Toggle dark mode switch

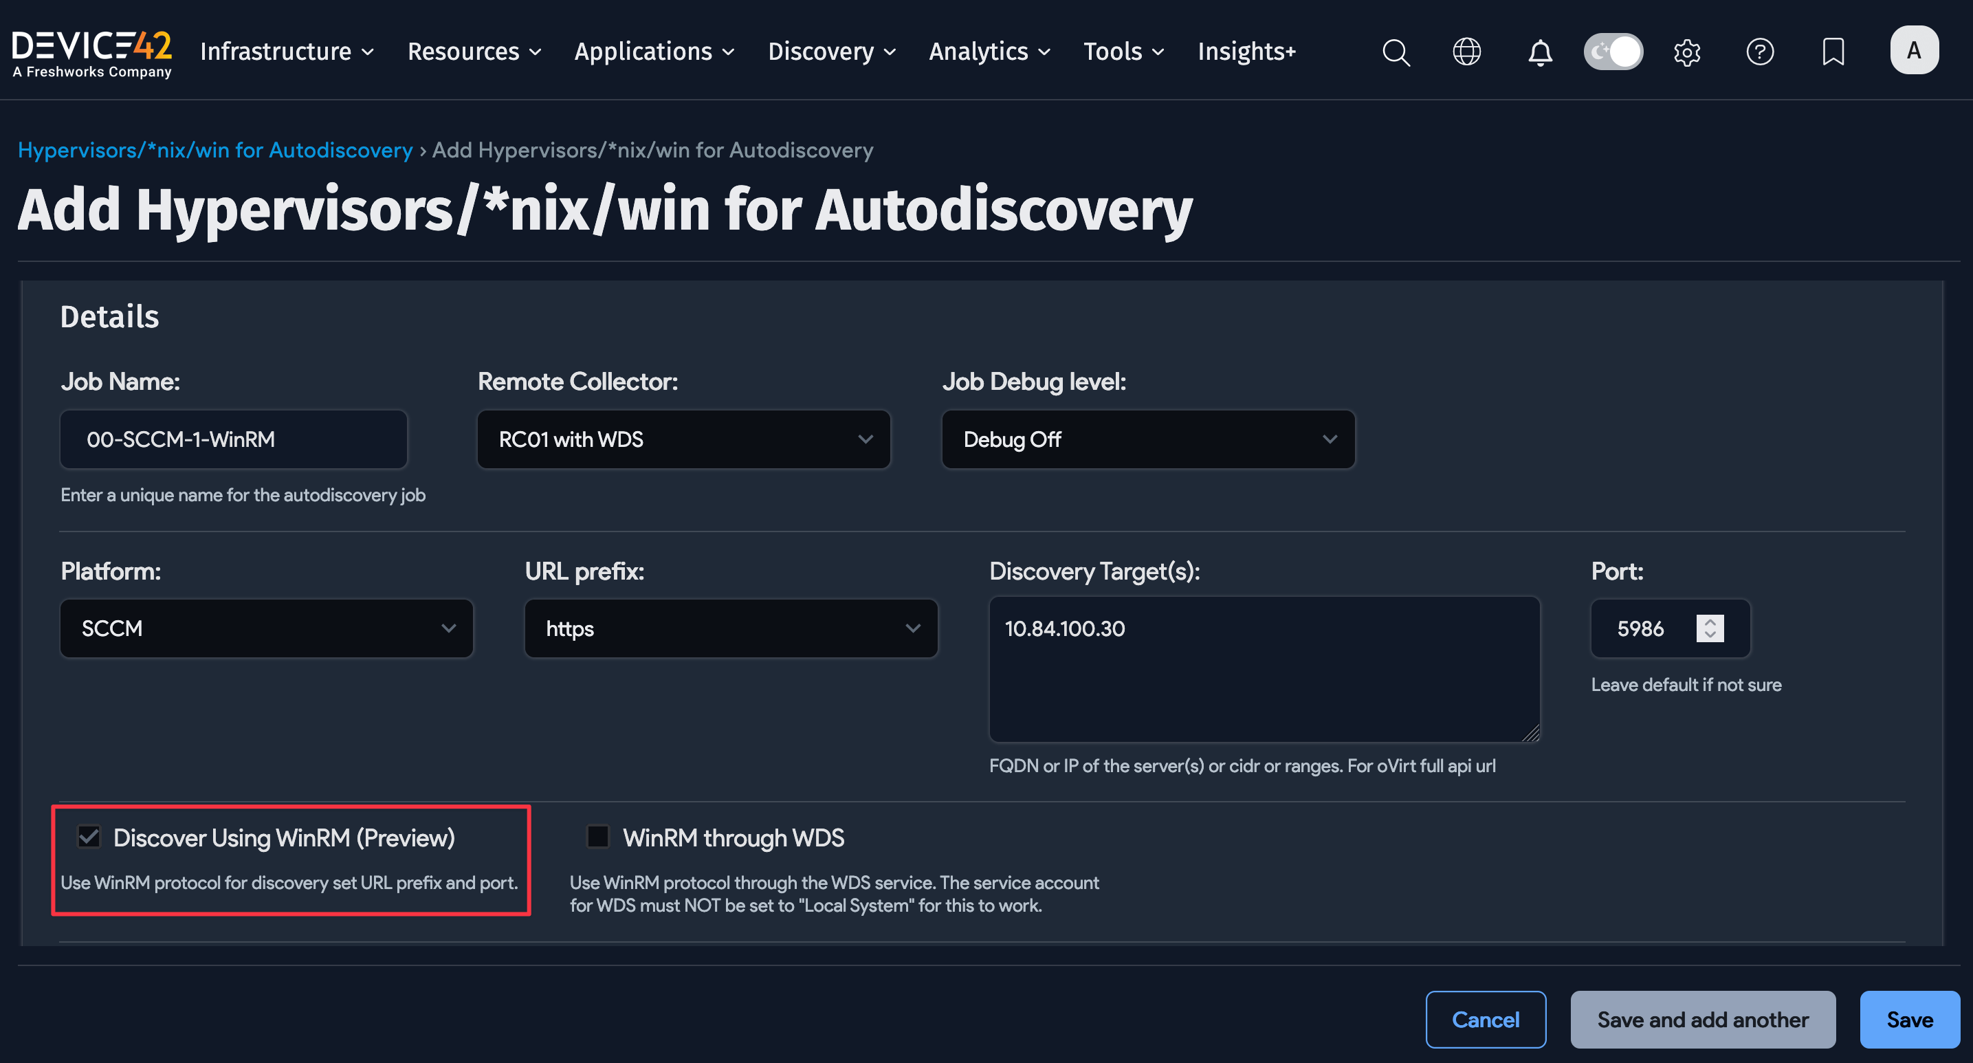coord(1613,52)
